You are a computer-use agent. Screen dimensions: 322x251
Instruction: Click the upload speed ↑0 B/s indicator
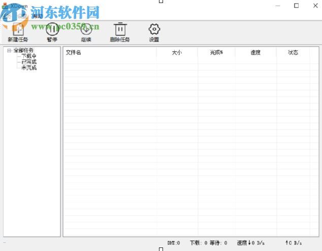point(294,243)
